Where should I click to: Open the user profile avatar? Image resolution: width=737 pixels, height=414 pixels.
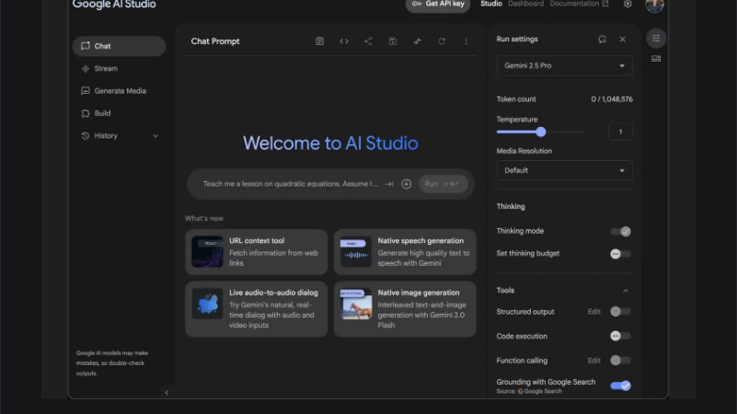coord(654,5)
